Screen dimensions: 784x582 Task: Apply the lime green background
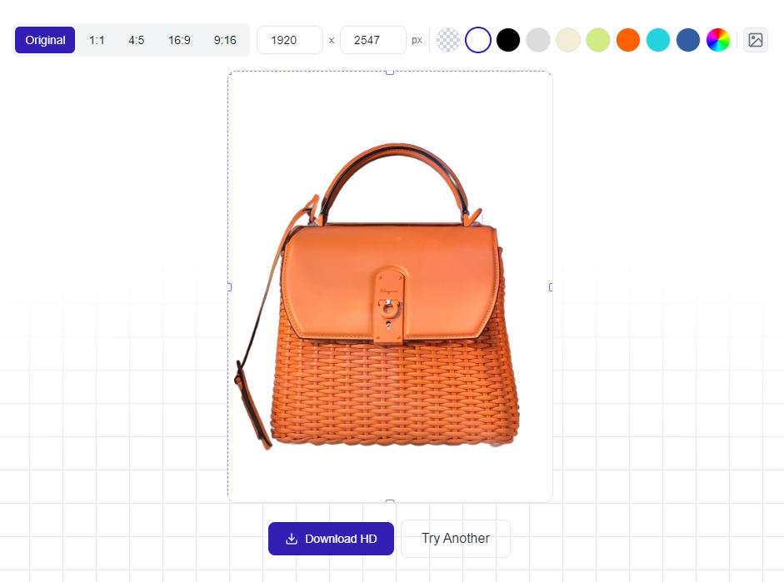(598, 40)
